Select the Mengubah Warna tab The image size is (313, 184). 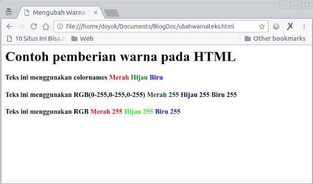point(61,12)
